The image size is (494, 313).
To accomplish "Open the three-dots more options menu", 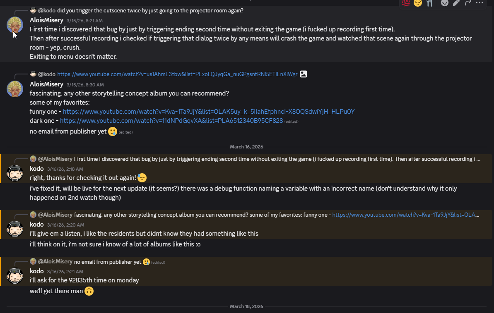I will coord(480,3).
